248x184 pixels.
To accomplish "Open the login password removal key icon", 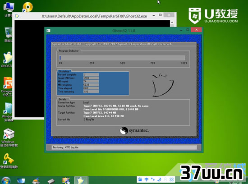I will click(x=9, y=161).
